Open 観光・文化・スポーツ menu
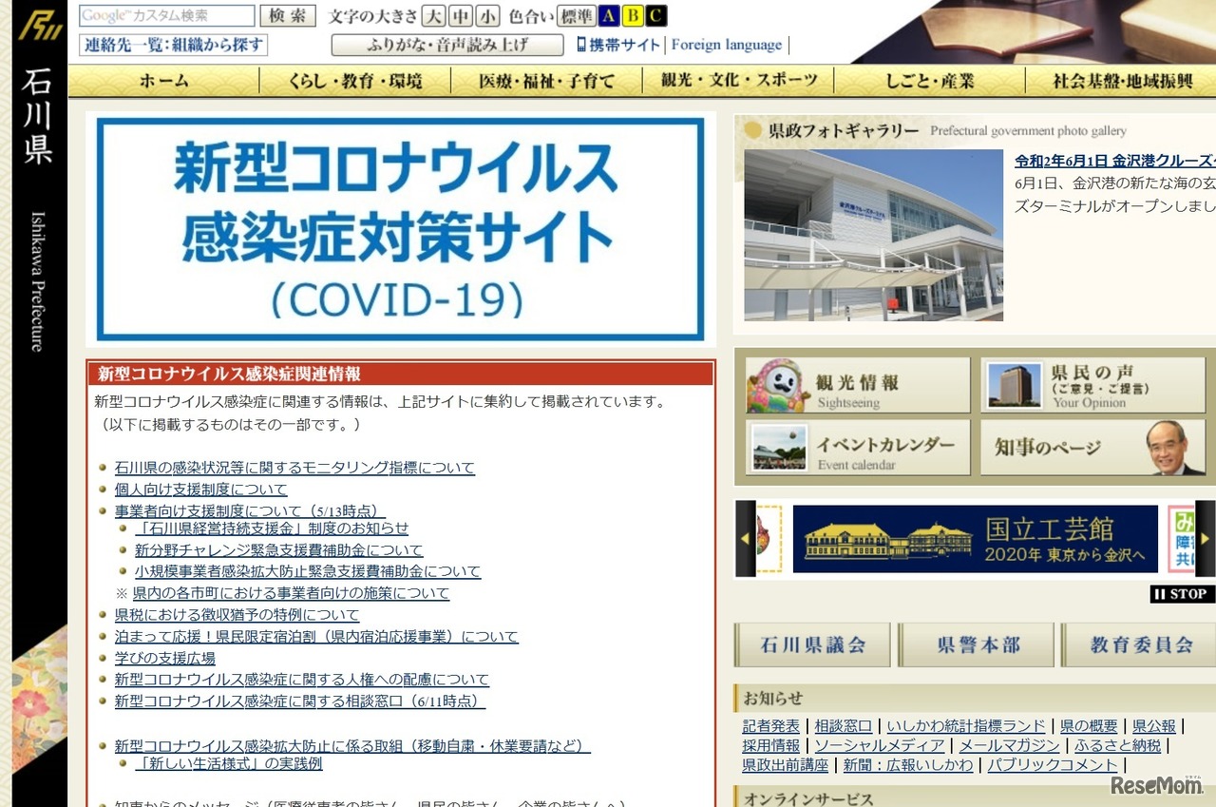Viewport: 1216px width, 807px height. coord(739,82)
